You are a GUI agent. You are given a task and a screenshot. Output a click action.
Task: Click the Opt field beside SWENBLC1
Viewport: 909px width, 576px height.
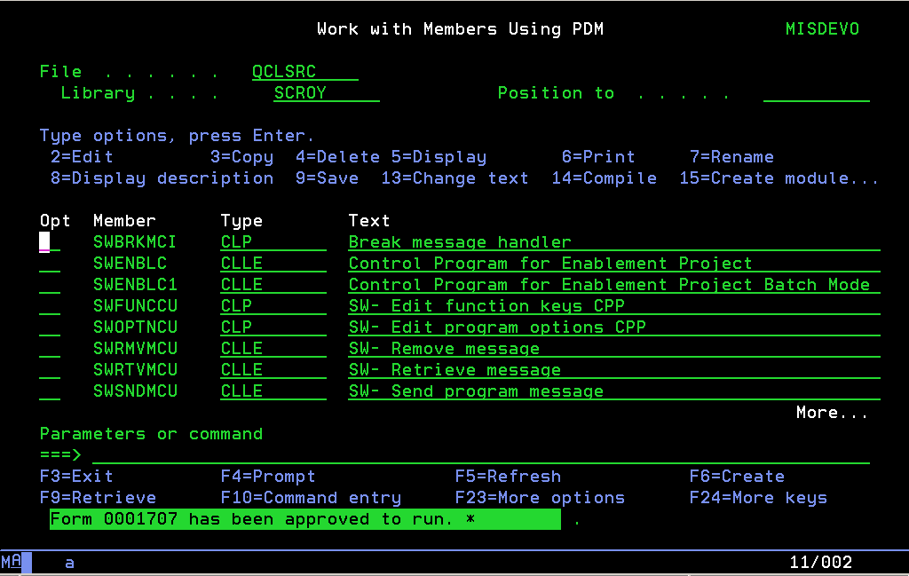click(x=50, y=285)
